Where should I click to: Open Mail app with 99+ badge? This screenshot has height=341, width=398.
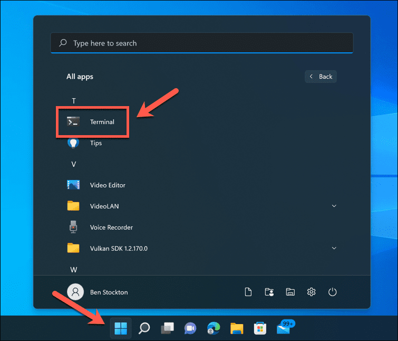(285, 327)
